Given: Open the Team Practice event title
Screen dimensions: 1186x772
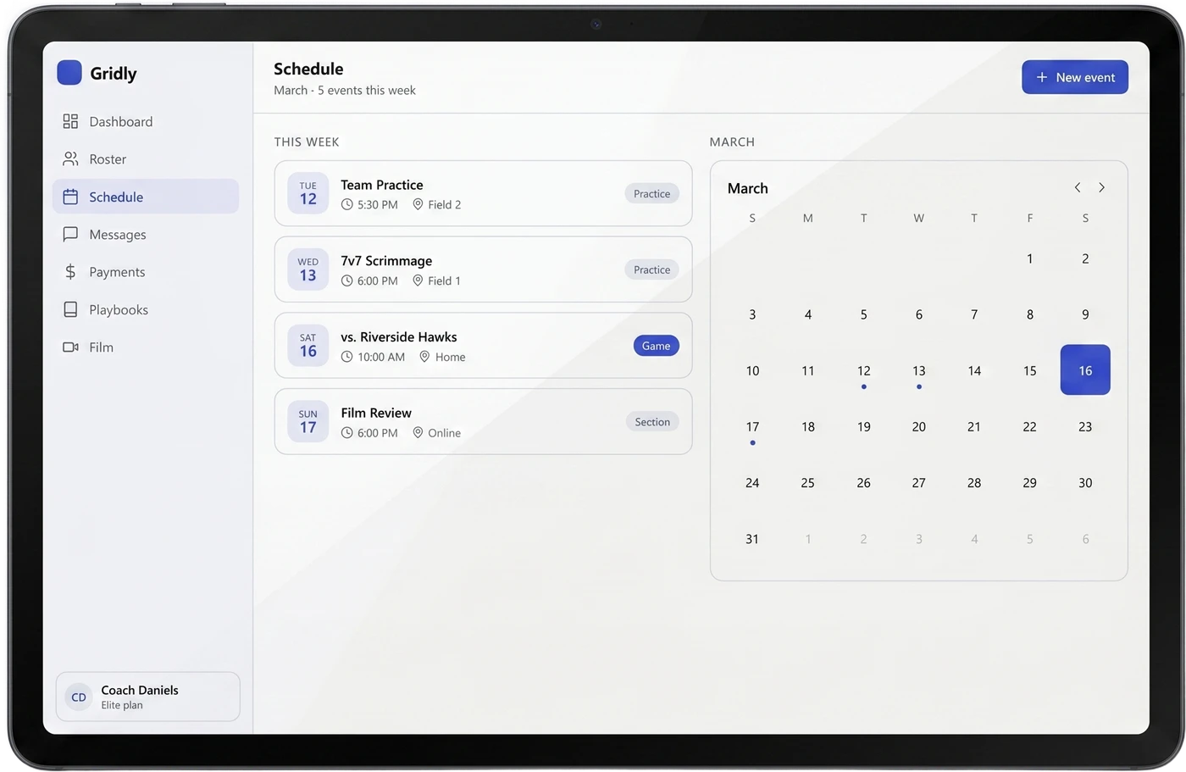Looking at the screenshot, I should pyautogui.click(x=382, y=185).
